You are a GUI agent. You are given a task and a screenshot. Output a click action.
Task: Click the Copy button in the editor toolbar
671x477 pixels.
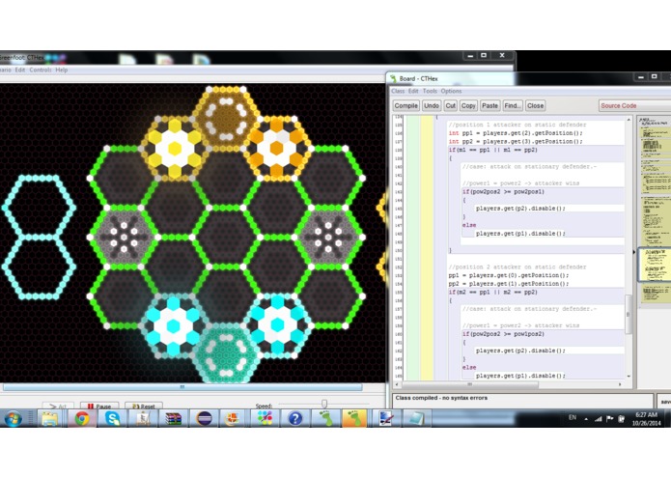(468, 105)
